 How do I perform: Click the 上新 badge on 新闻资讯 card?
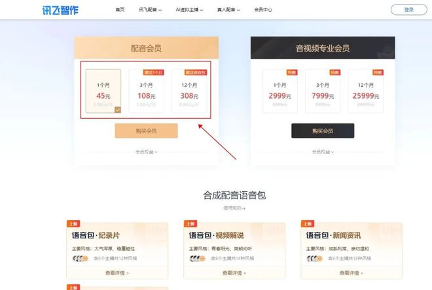pyautogui.click(x=308, y=224)
